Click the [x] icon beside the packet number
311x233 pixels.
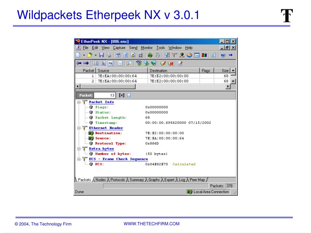coord(121,95)
